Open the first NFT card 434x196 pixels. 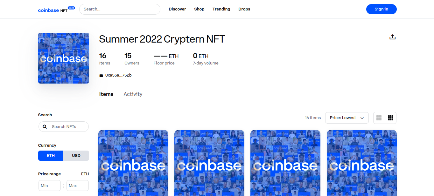tap(133, 163)
